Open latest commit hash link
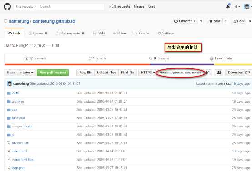 point(224,83)
